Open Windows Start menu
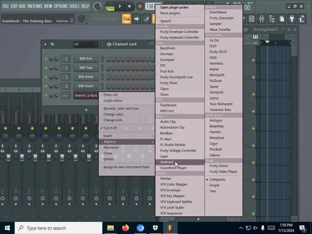This screenshot has width=312, height=234. (7, 228)
